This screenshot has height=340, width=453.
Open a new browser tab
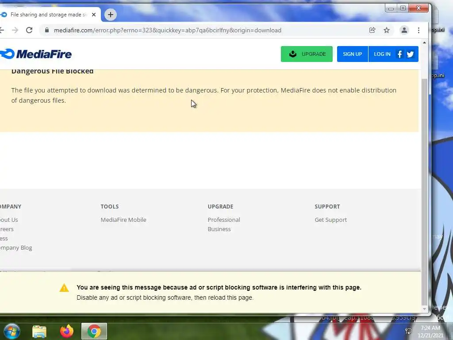click(x=110, y=15)
